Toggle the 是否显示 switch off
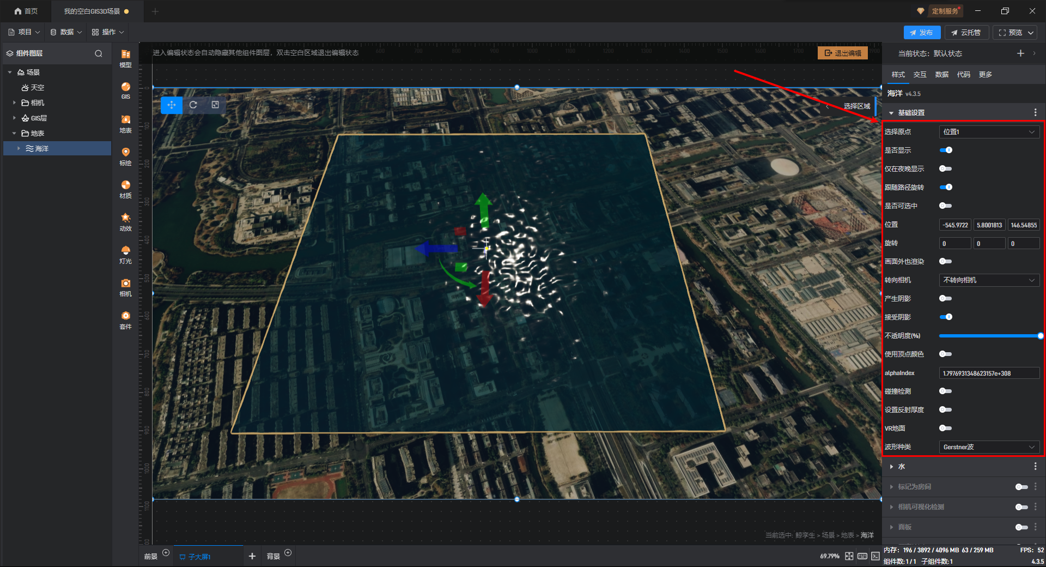The width and height of the screenshot is (1046, 567). click(946, 150)
